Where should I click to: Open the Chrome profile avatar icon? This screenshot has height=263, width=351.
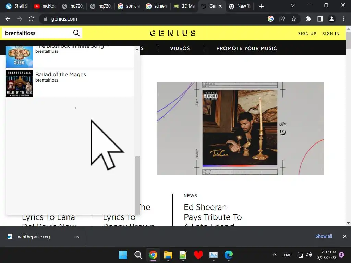pyautogui.click(x=332, y=19)
